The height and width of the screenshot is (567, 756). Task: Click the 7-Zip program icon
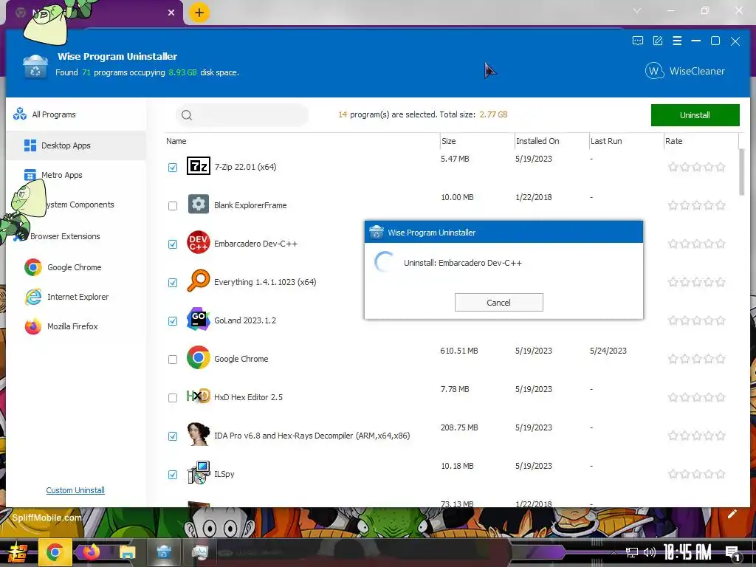point(198,166)
